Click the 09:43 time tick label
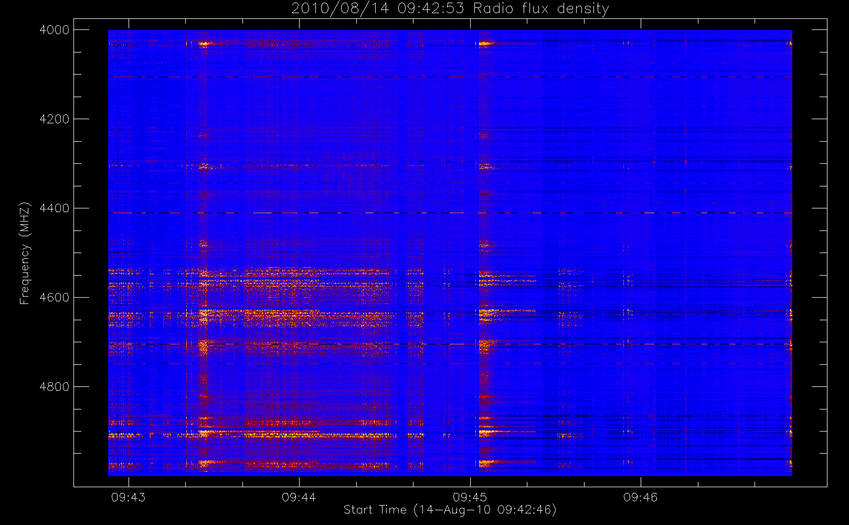849x525 pixels. [x=129, y=497]
